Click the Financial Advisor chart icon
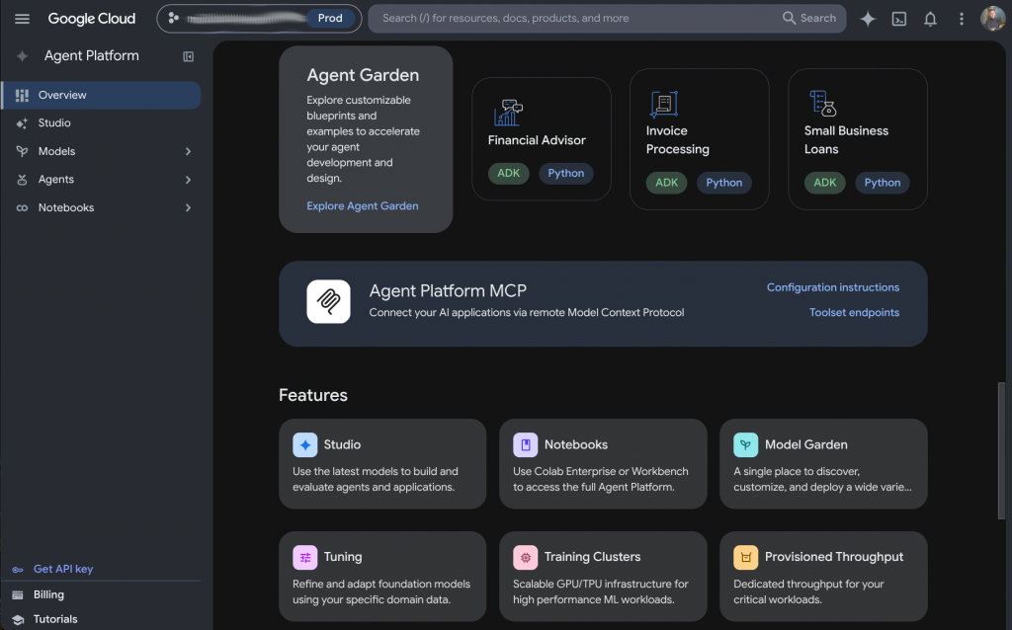1012x630 pixels. click(508, 113)
